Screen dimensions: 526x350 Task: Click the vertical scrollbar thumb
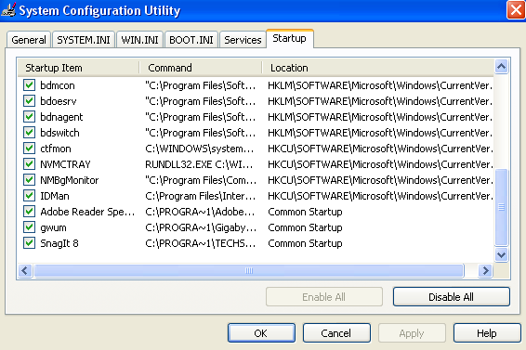coord(501,207)
